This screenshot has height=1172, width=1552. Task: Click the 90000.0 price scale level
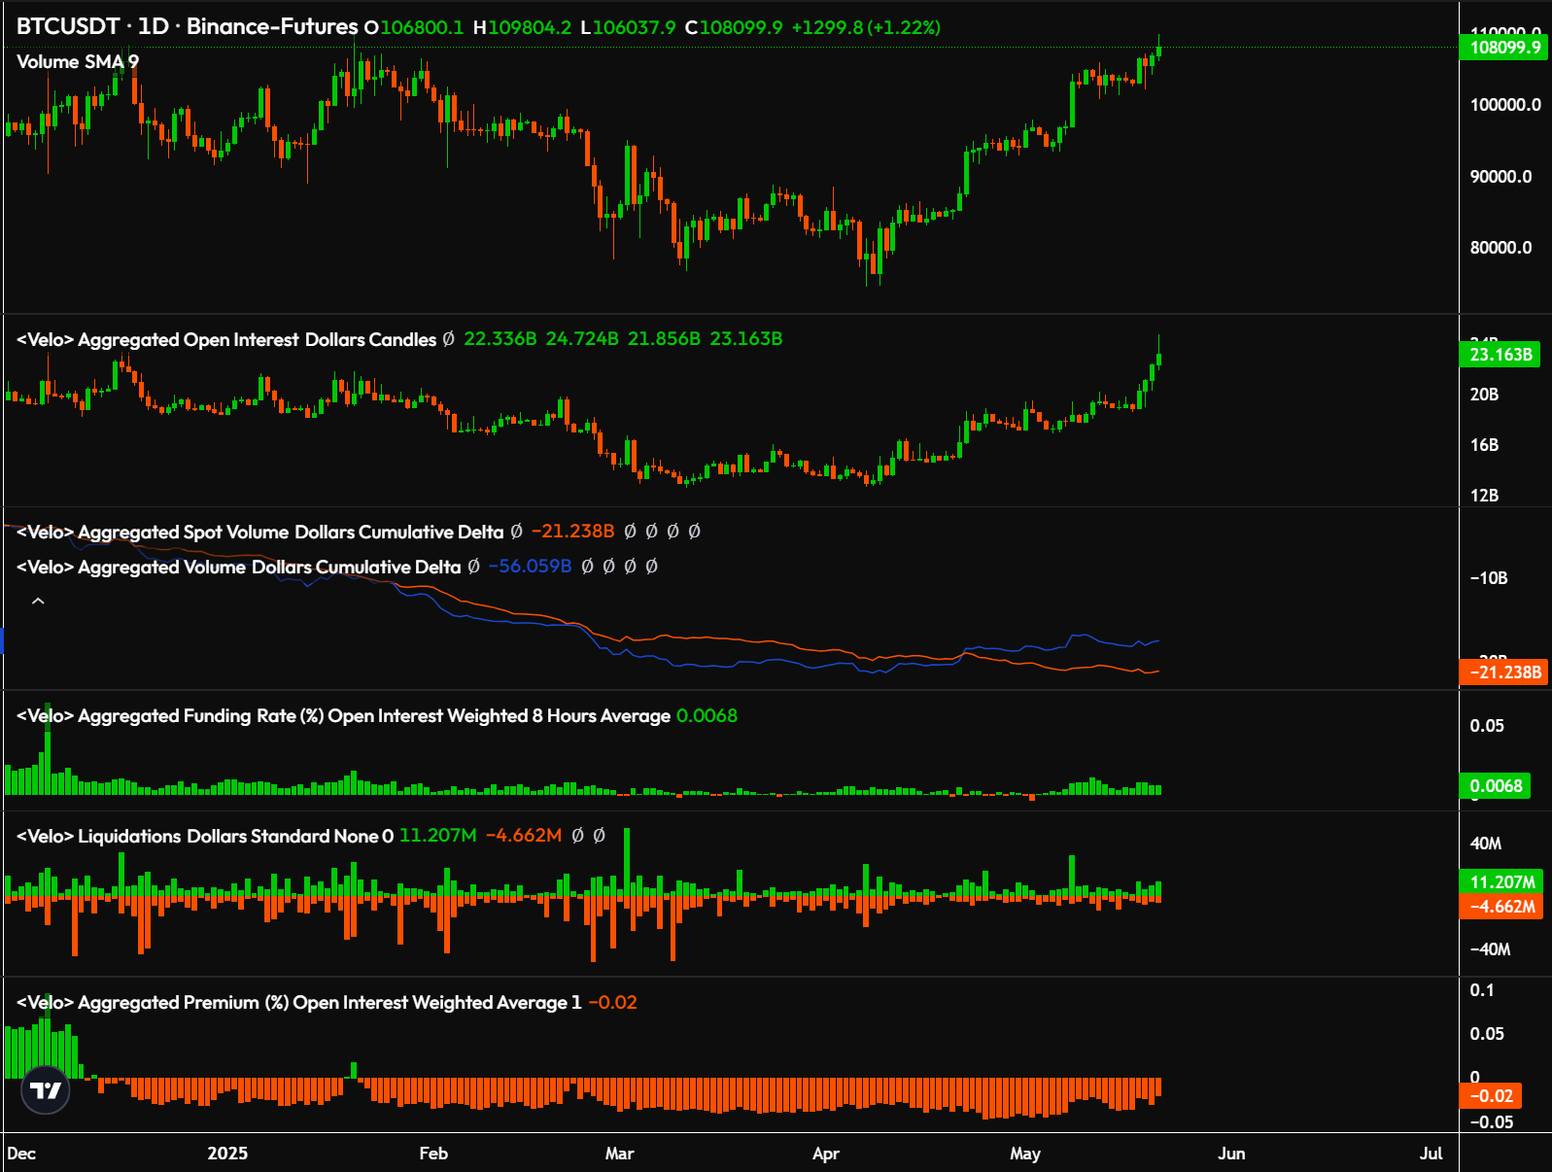coord(1500,177)
